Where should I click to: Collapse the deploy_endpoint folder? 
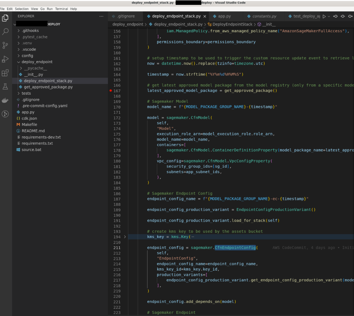[x=37, y=62]
